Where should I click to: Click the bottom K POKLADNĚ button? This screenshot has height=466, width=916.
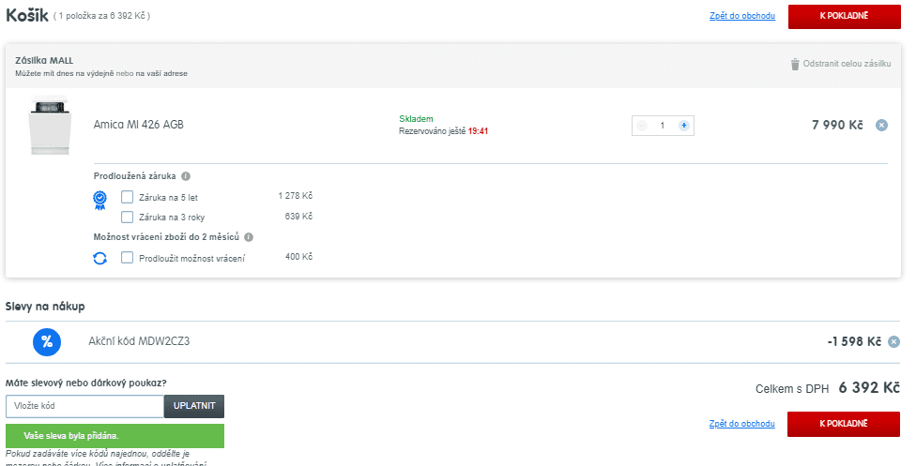click(844, 424)
